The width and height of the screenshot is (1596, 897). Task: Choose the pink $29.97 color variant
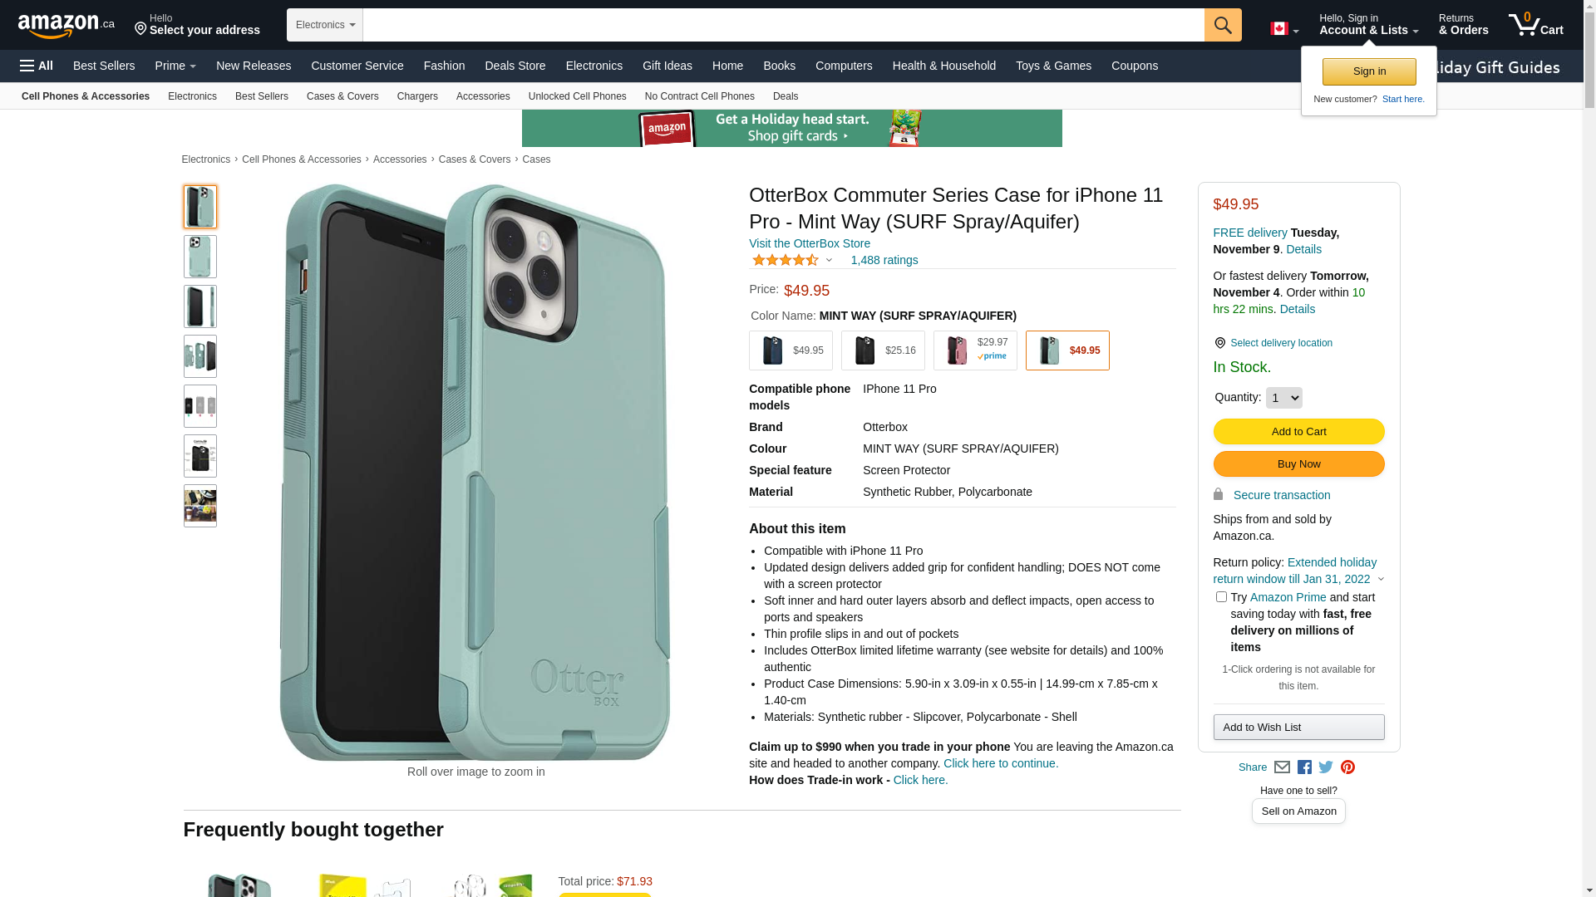(x=975, y=350)
